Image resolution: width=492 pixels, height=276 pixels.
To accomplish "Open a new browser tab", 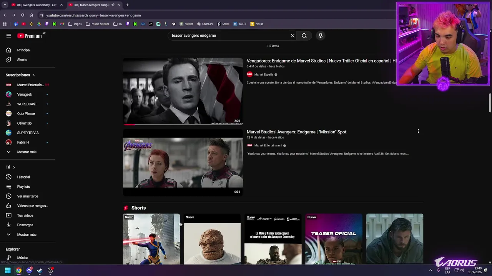I will (x=127, y=5).
